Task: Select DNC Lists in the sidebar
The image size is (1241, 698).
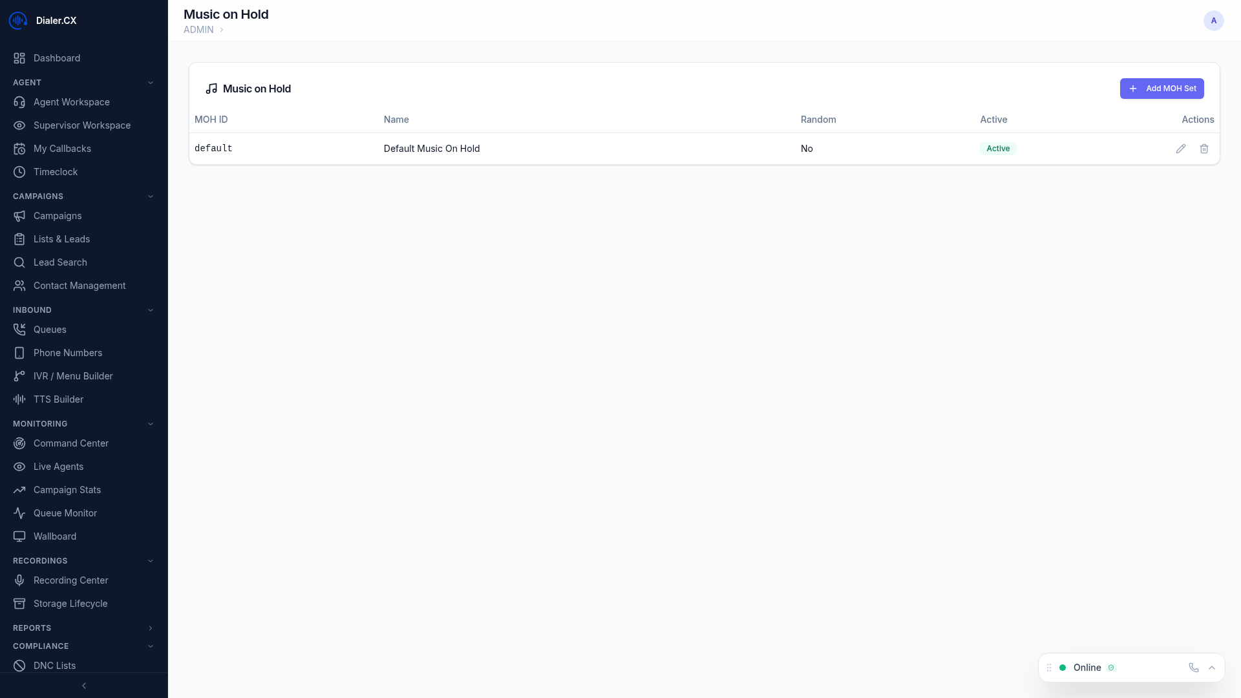Action: [54, 665]
